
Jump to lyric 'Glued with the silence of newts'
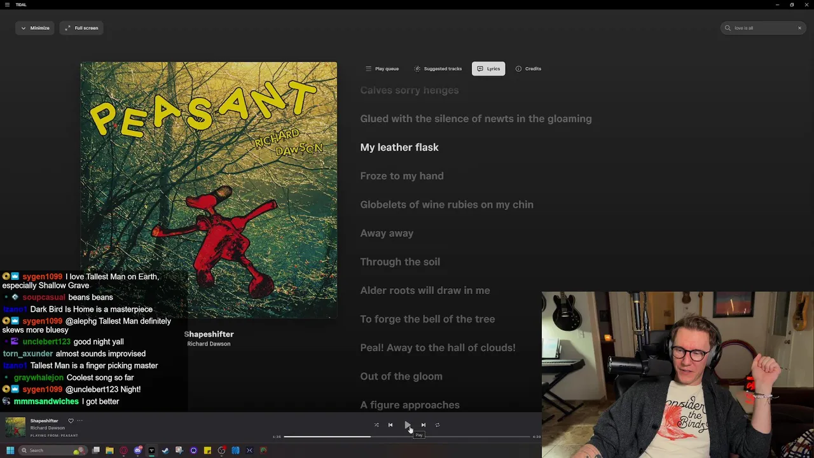(x=476, y=119)
